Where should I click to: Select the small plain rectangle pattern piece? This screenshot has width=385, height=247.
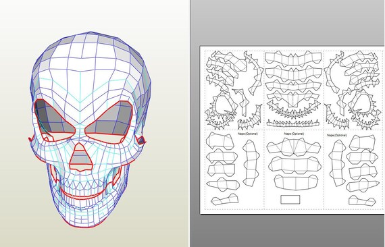pos(290,200)
